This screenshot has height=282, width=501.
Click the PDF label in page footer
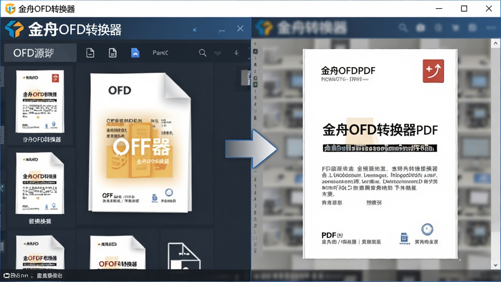[x=328, y=235]
